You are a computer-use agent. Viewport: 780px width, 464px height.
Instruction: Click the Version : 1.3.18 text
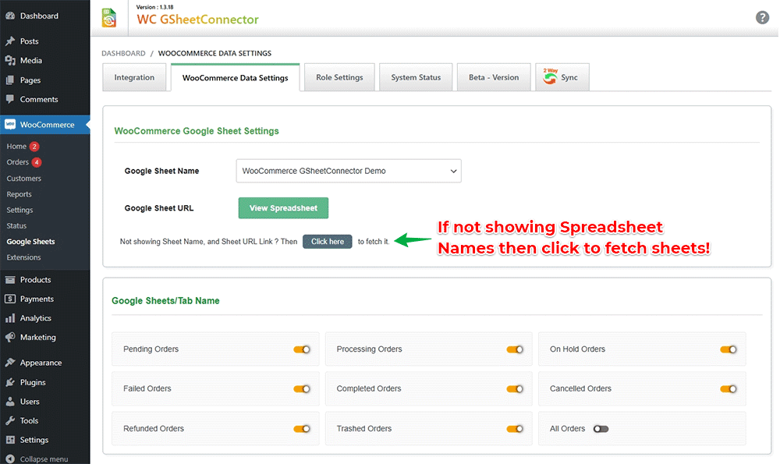(x=154, y=7)
